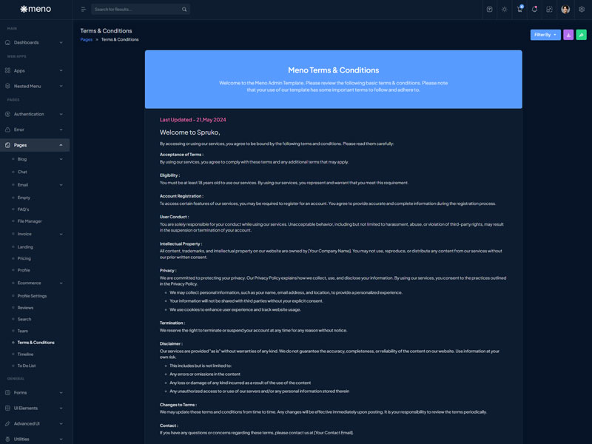Open the shopping cart icon
592x444 pixels.
519,10
